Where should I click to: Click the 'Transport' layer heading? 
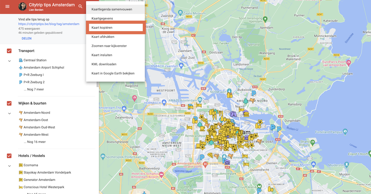coord(26,51)
